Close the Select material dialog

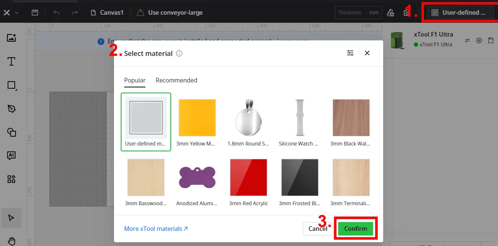tap(367, 53)
